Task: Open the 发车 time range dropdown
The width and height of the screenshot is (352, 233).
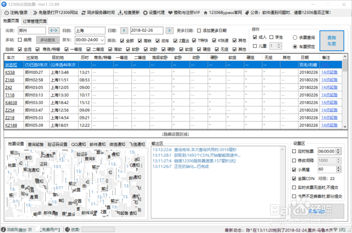Action: click(102, 40)
